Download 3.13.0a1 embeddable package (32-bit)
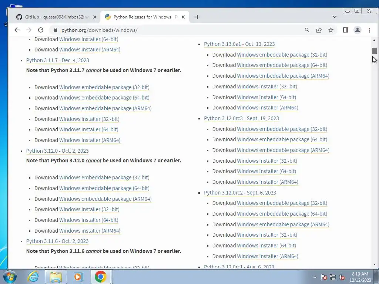 pyautogui.click(x=282, y=55)
